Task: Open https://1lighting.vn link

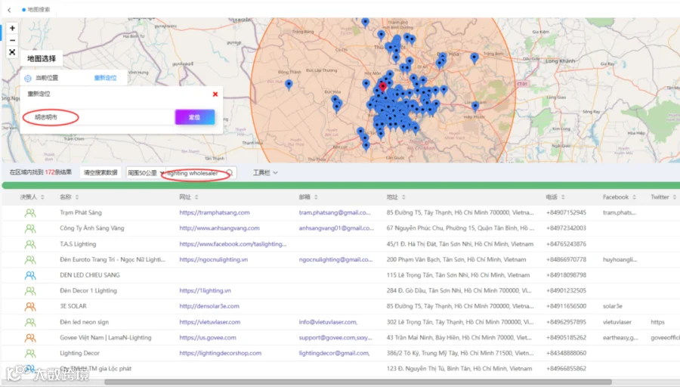Action: (205, 291)
